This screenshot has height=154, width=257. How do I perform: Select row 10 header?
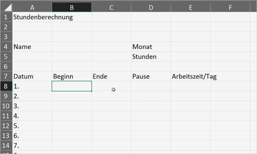(x=6, y=106)
